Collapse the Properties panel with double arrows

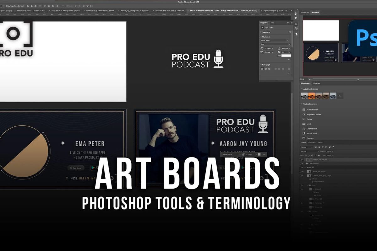click(288, 23)
